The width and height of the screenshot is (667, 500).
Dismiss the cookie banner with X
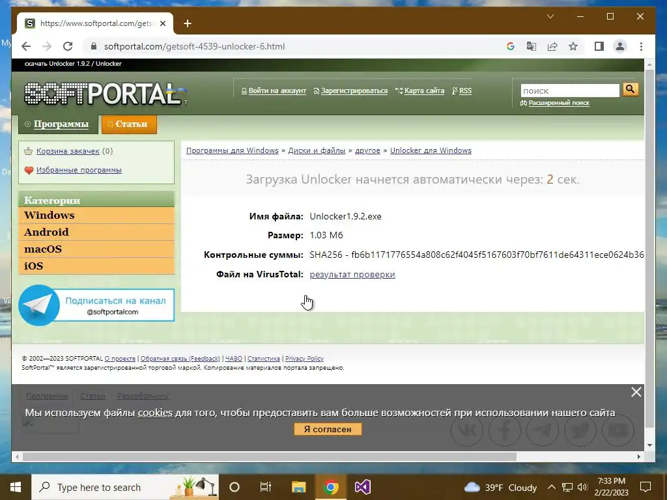coord(636,392)
